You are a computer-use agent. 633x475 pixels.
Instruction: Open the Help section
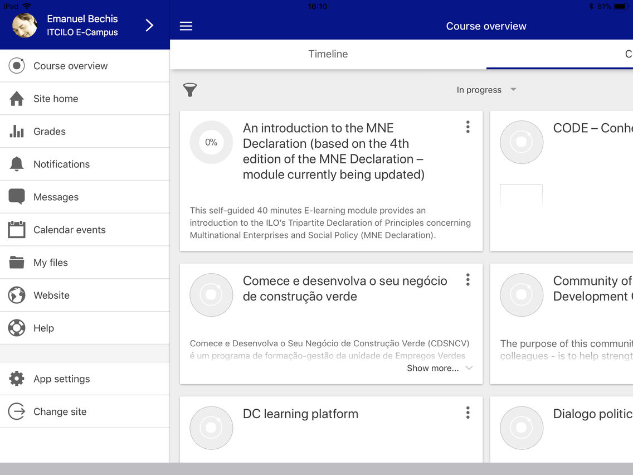(x=43, y=328)
